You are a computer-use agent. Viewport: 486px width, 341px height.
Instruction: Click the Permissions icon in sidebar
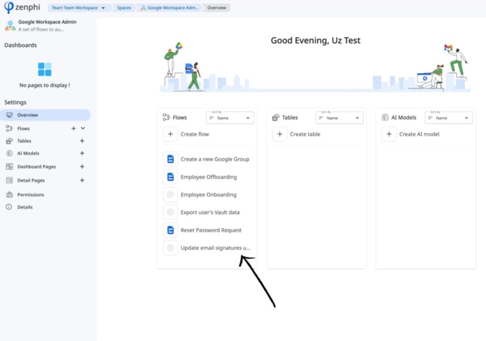(x=9, y=194)
